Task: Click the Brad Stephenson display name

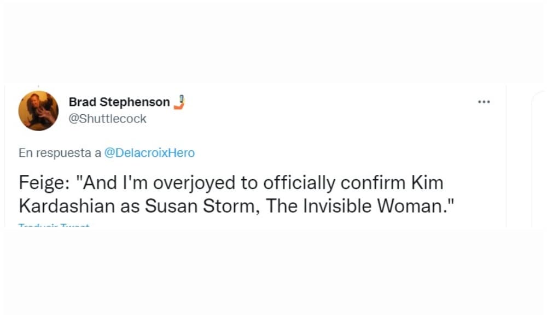Action: (119, 102)
